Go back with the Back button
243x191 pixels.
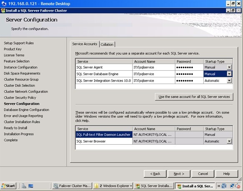click(155, 174)
